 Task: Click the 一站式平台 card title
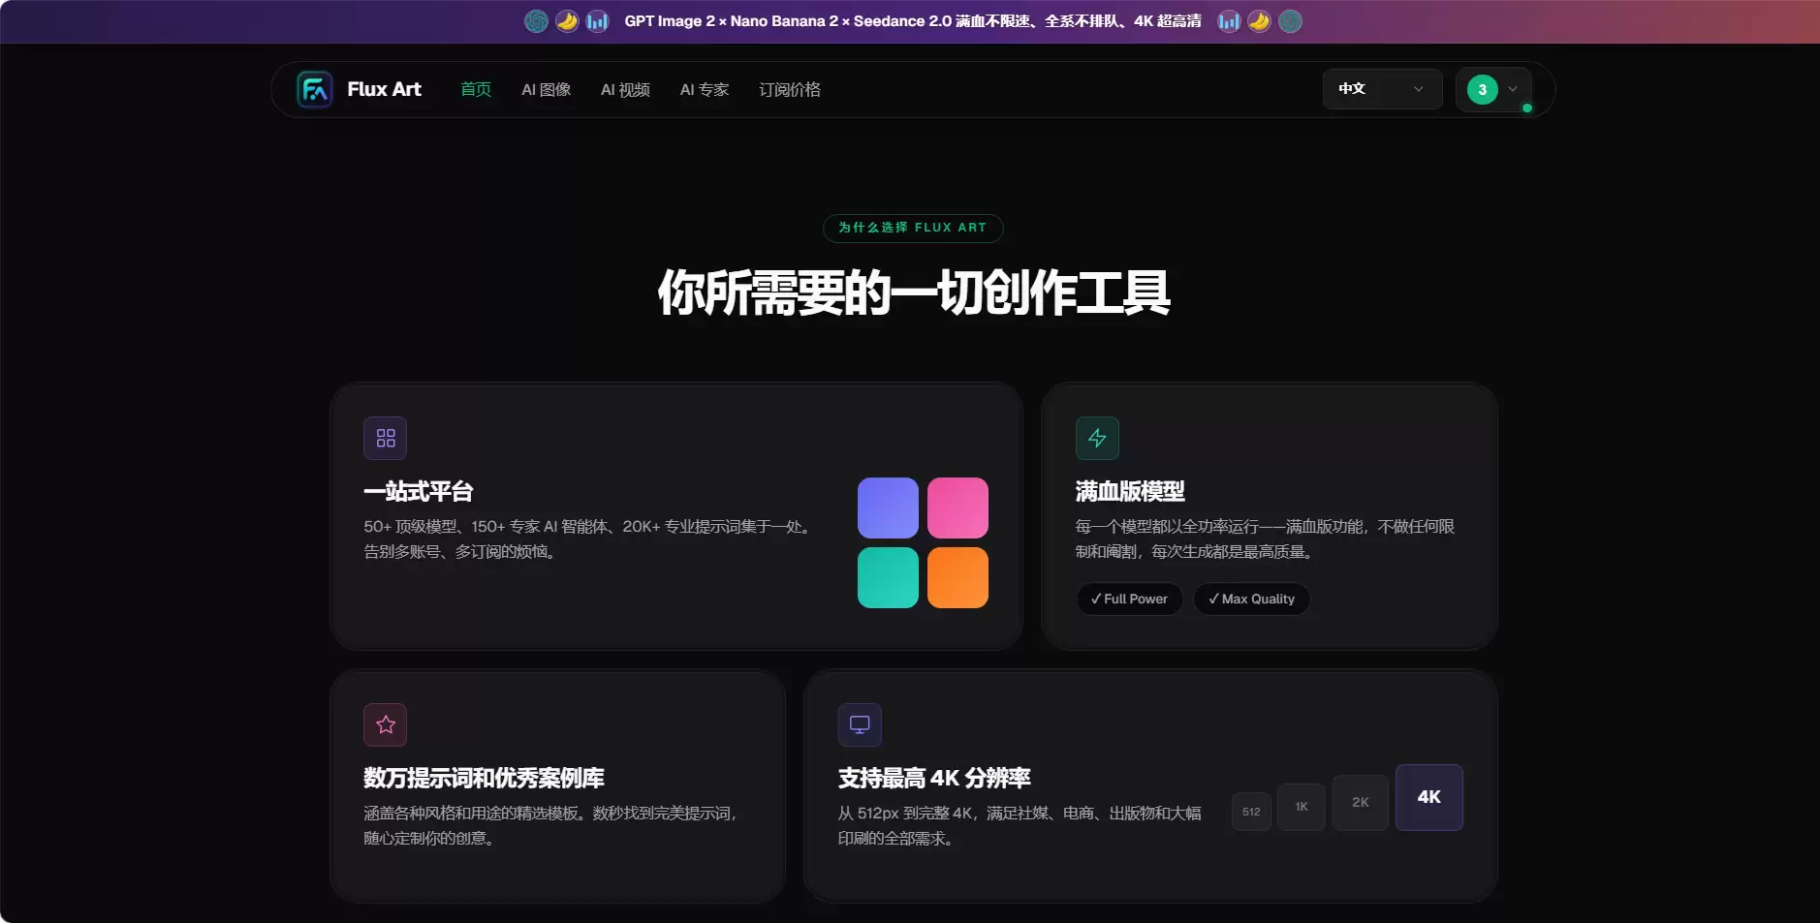click(x=418, y=492)
